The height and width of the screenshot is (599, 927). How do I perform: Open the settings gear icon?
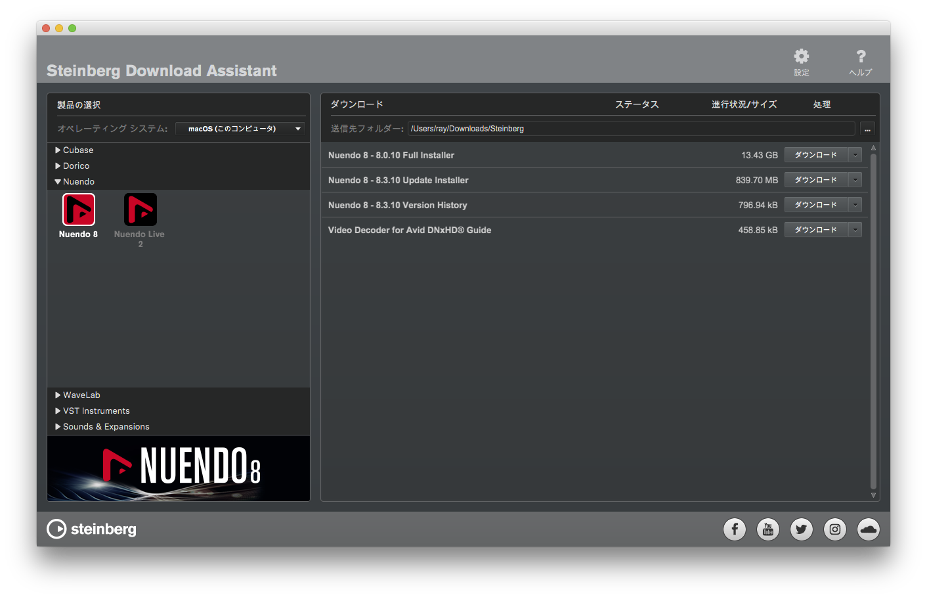click(802, 56)
